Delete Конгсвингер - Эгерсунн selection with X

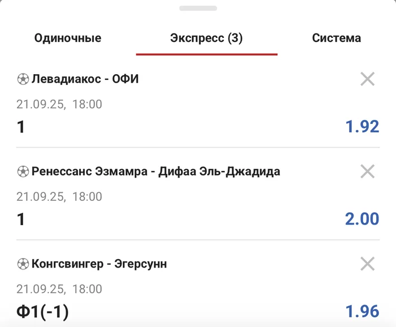[x=368, y=264]
